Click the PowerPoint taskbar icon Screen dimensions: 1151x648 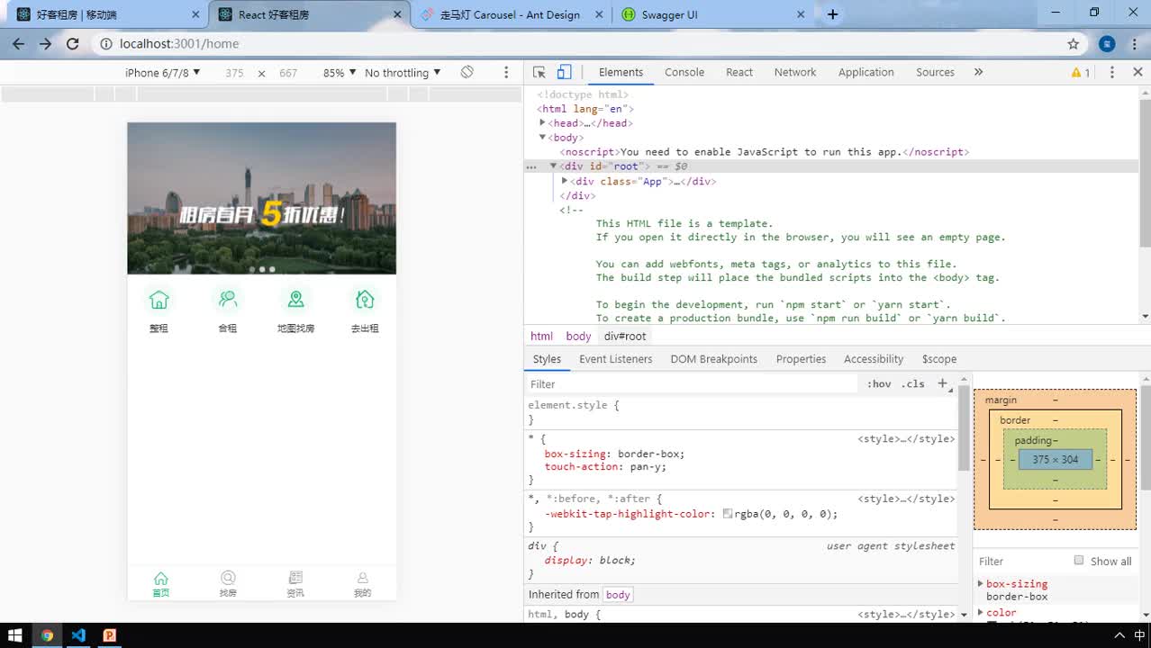point(109,635)
